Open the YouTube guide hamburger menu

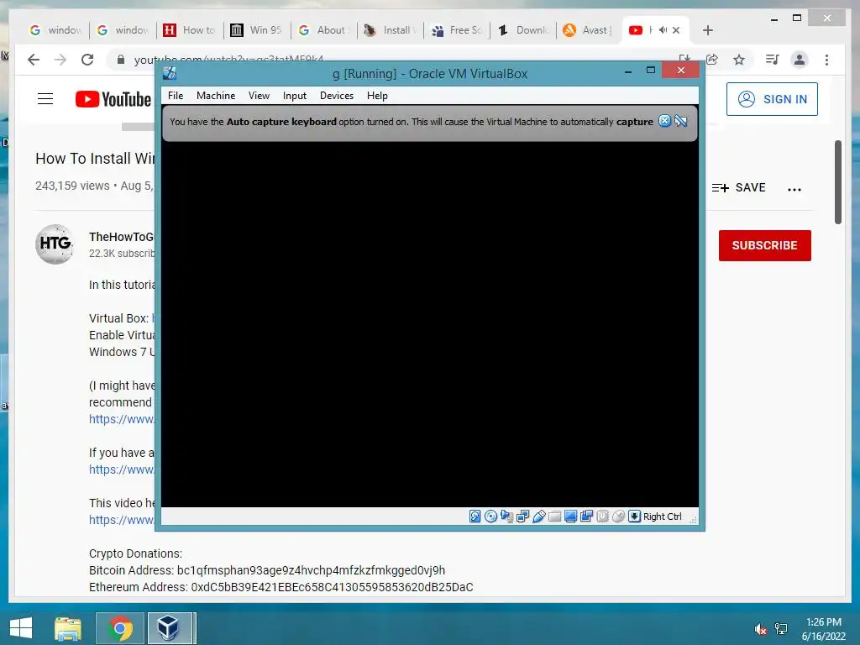pyautogui.click(x=45, y=99)
